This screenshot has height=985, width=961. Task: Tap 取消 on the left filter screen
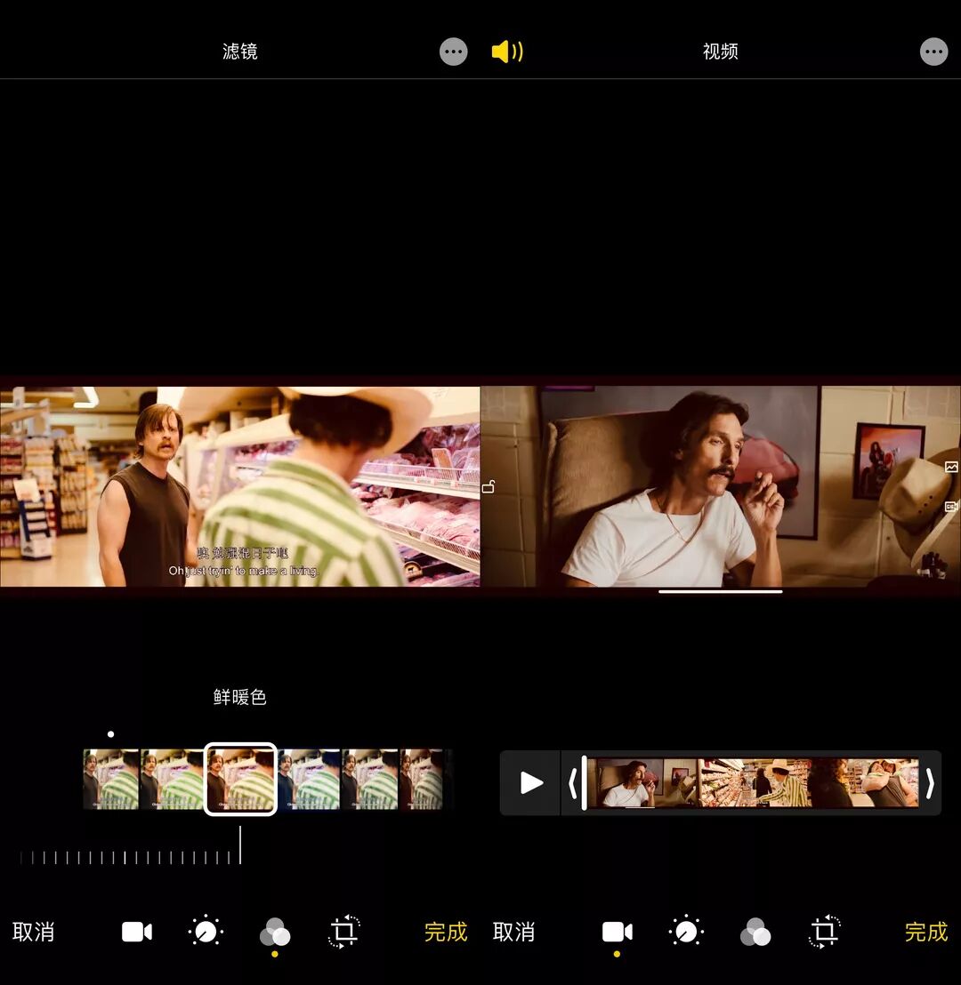pyautogui.click(x=33, y=933)
